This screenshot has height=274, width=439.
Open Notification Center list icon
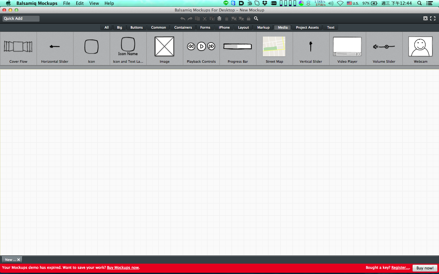[x=430, y=3]
